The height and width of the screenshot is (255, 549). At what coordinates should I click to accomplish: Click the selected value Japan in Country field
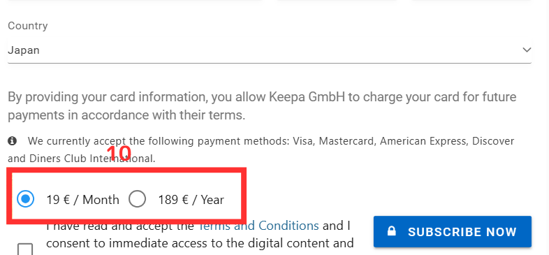click(x=24, y=50)
